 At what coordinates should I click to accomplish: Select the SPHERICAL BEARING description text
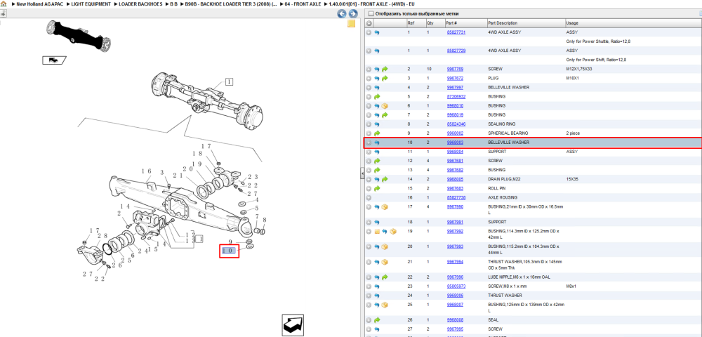coord(508,133)
